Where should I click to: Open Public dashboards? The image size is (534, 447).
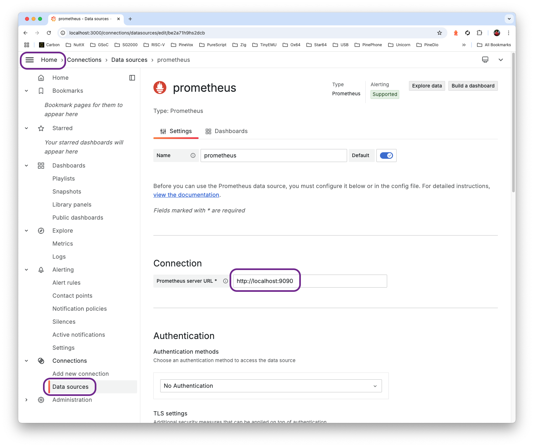click(x=78, y=218)
